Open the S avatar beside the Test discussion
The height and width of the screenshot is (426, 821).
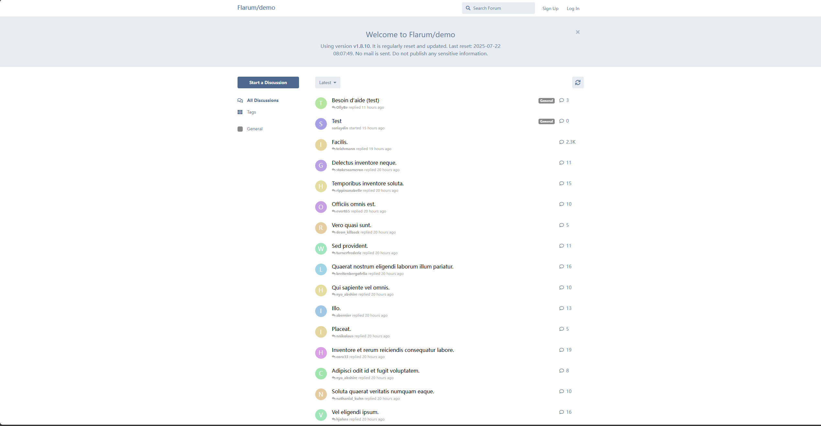321,124
